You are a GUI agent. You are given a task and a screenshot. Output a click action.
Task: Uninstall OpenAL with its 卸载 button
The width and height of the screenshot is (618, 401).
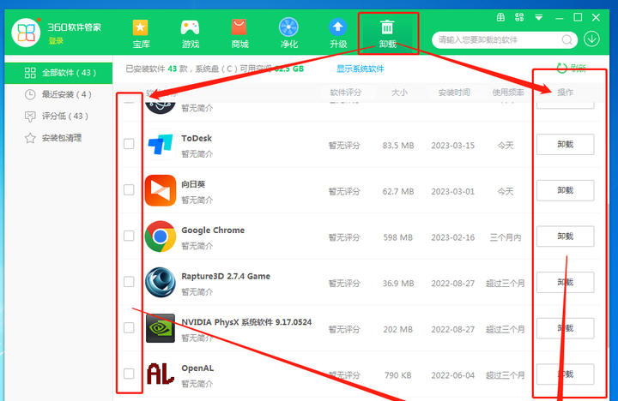(565, 374)
